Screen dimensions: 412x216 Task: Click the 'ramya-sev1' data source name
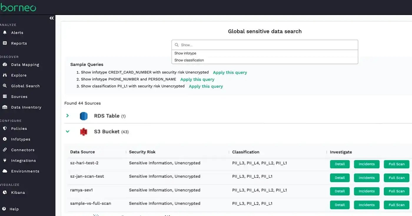(82, 190)
